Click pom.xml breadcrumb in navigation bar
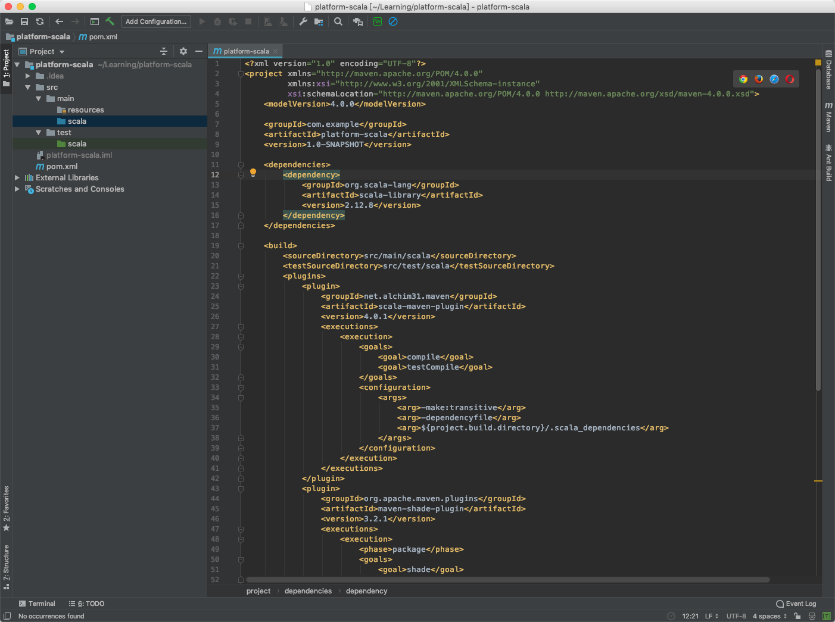Image resolution: width=835 pixels, height=622 pixels. click(x=99, y=37)
